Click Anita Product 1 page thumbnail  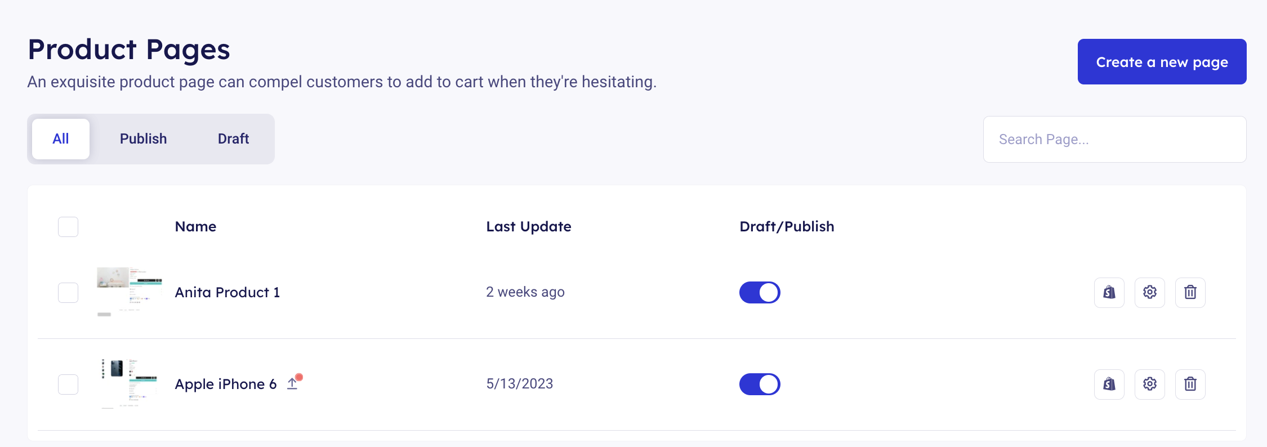tap(129, 291)
